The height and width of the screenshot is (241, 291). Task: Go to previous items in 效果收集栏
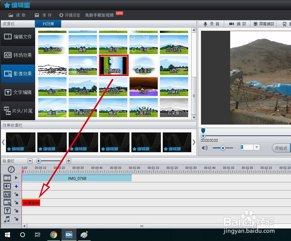(x=3, y=142)
